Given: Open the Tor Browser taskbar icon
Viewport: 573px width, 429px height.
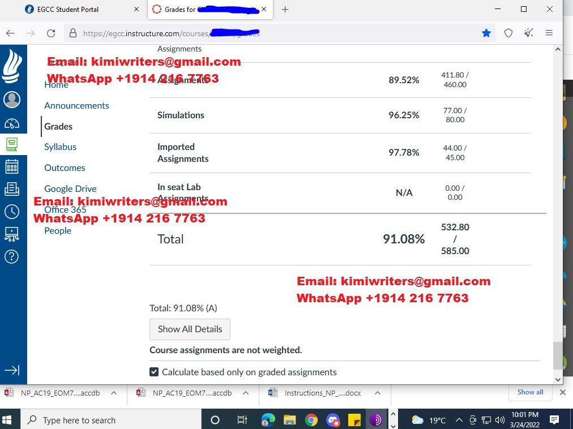Looking at the screenshot, I should pos(375,420).
